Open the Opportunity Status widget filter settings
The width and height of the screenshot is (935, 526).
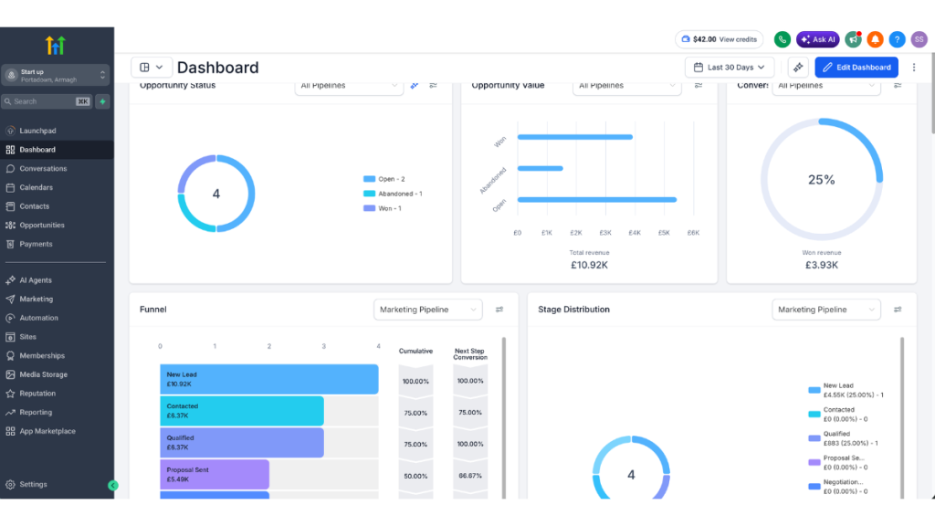[434, 86]
